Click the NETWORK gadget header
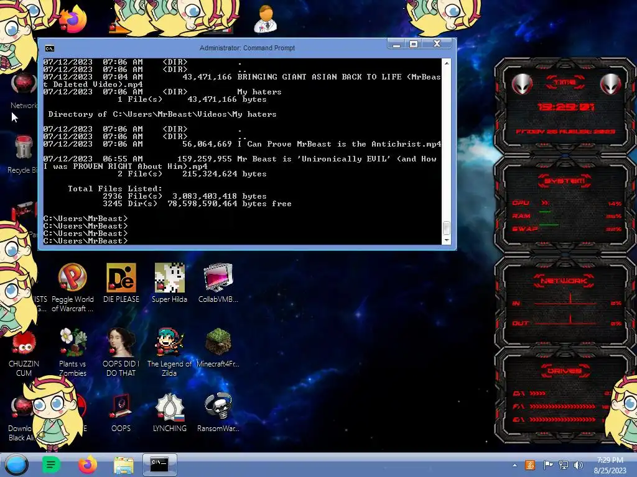This screenshot has height=477, width=637. click(564, 281)
